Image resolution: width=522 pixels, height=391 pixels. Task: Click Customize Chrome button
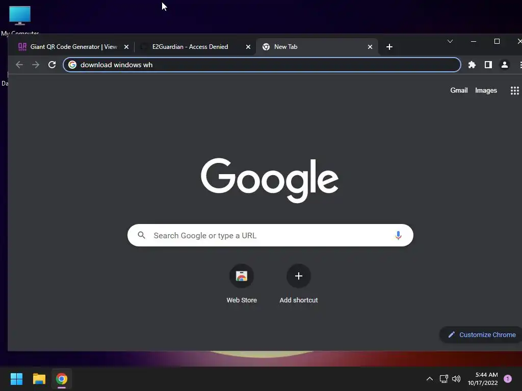(x=481, y=335)
